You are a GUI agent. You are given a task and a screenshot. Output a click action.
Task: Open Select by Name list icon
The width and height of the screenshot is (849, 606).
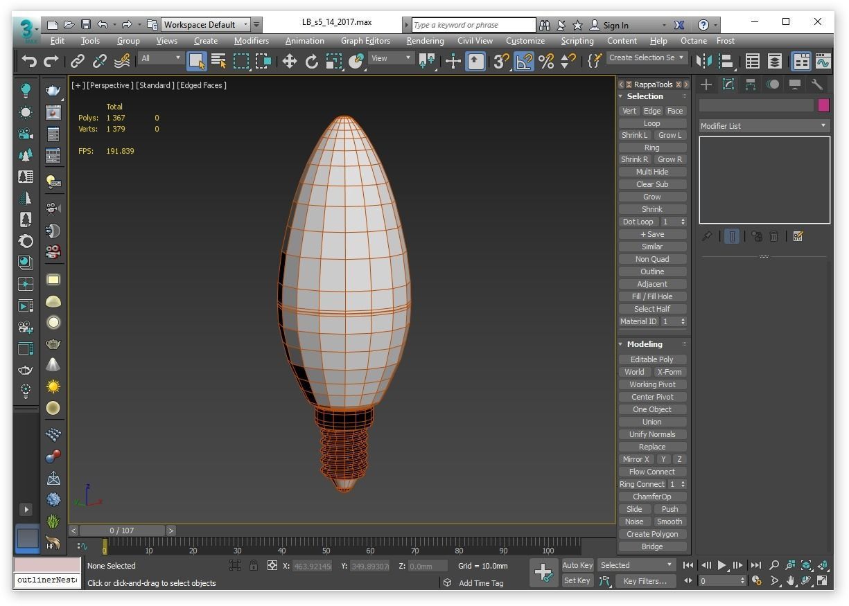click(x=219, y=61)
